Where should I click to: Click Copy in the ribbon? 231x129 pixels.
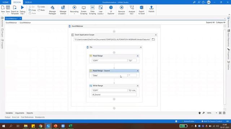pyautogui.click(x=32, y=10)
